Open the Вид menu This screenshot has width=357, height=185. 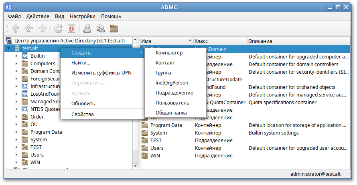click(59, 16)
